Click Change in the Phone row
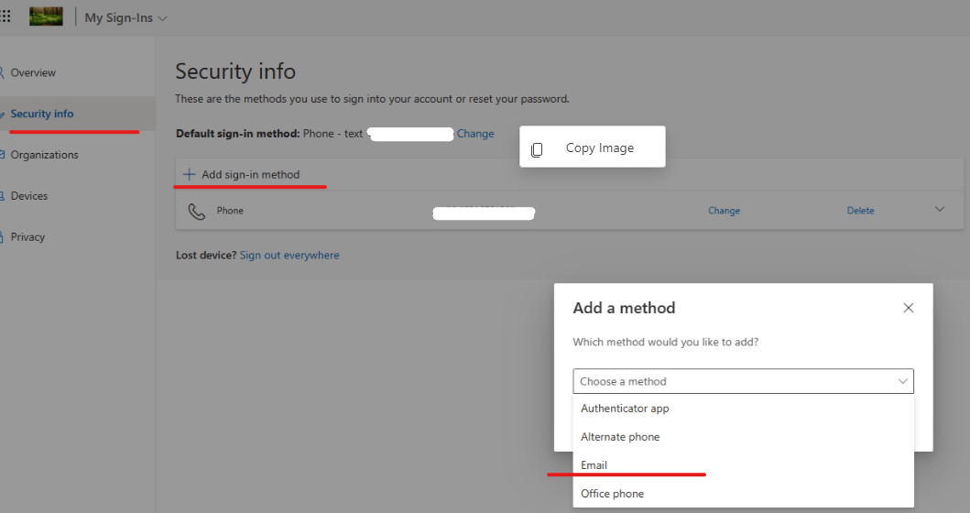Viewport: 970px width, 513px height. 724,211
